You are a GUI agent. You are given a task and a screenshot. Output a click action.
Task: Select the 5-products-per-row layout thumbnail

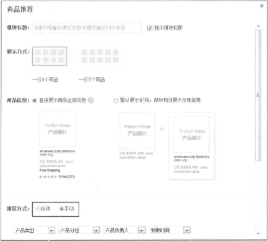click(x=100, y=56)
